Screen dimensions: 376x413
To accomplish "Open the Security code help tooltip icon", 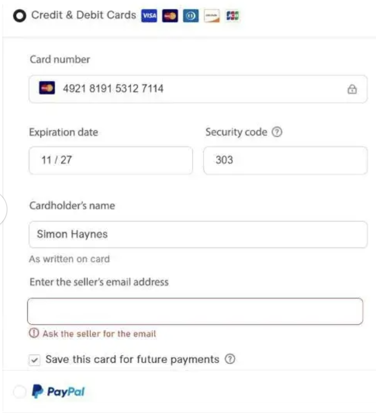I will click(277, 132).
